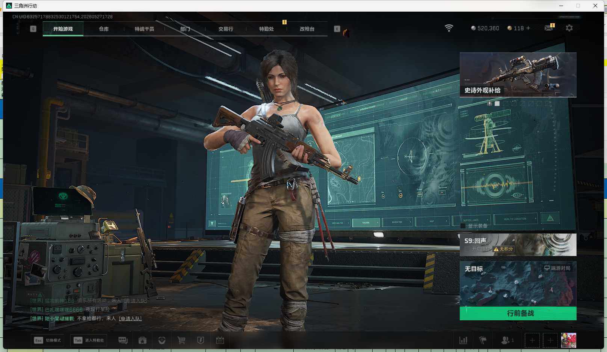Switch to the 仓库 tab

104,29
